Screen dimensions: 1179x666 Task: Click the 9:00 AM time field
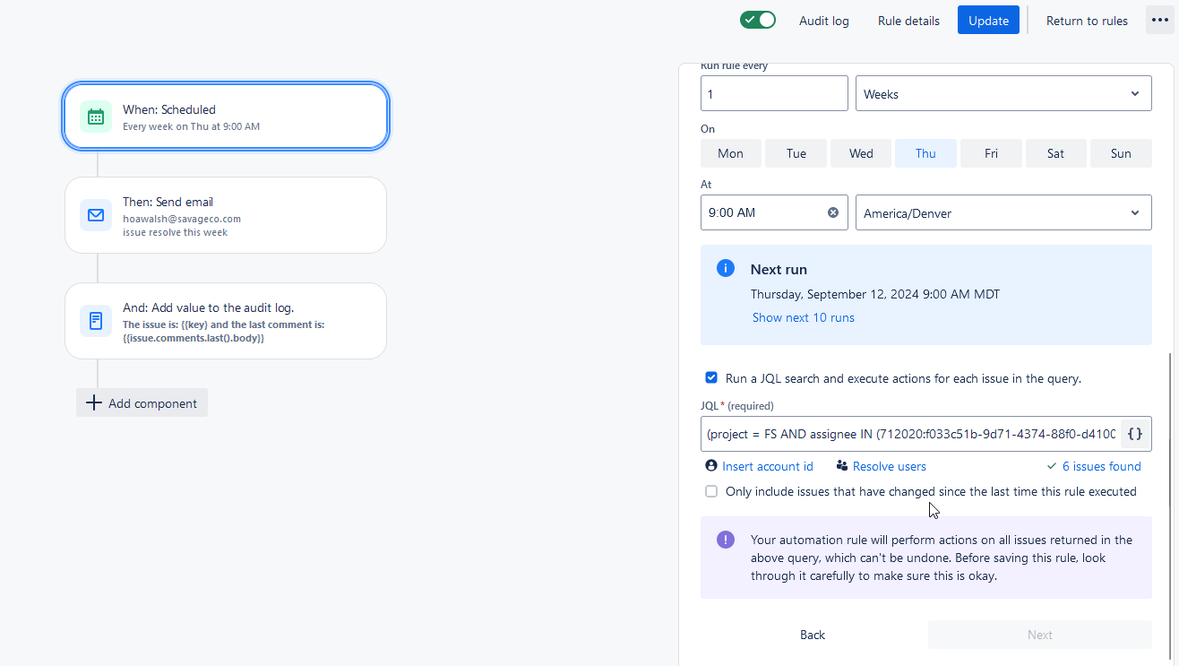(774, 212)
